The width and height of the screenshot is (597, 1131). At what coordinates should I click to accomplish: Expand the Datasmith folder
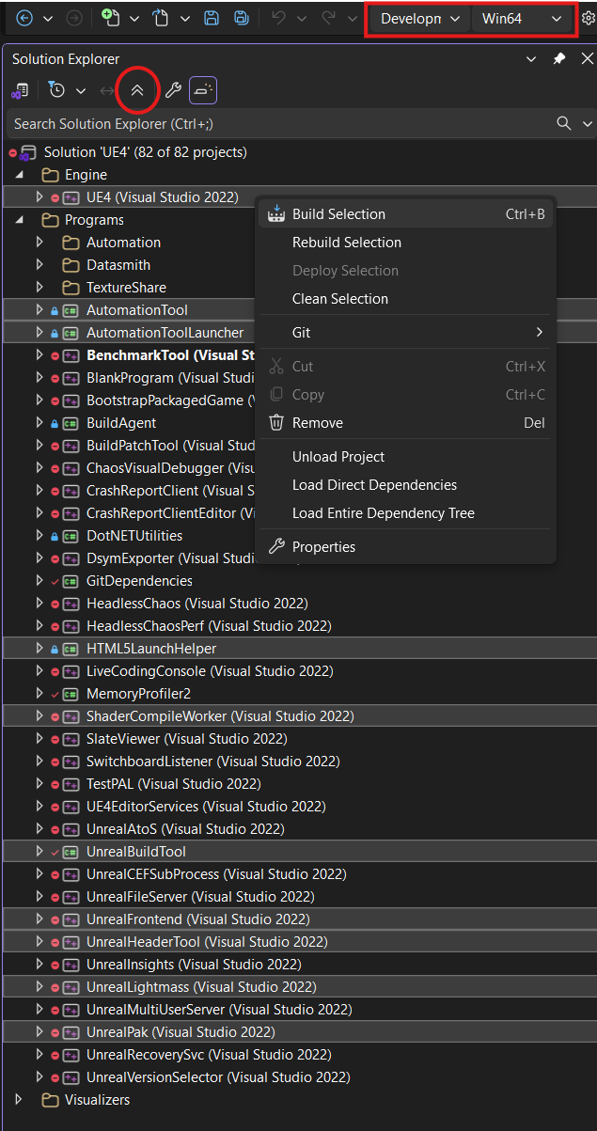(39, 265)
